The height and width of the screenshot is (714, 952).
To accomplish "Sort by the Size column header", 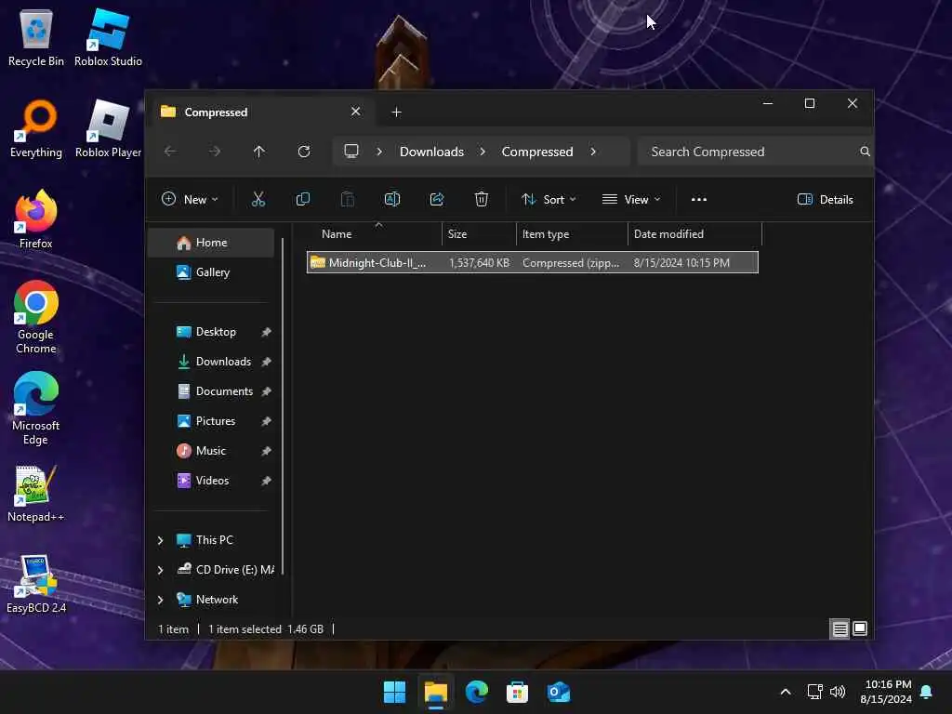I will (x=479, y=233).
